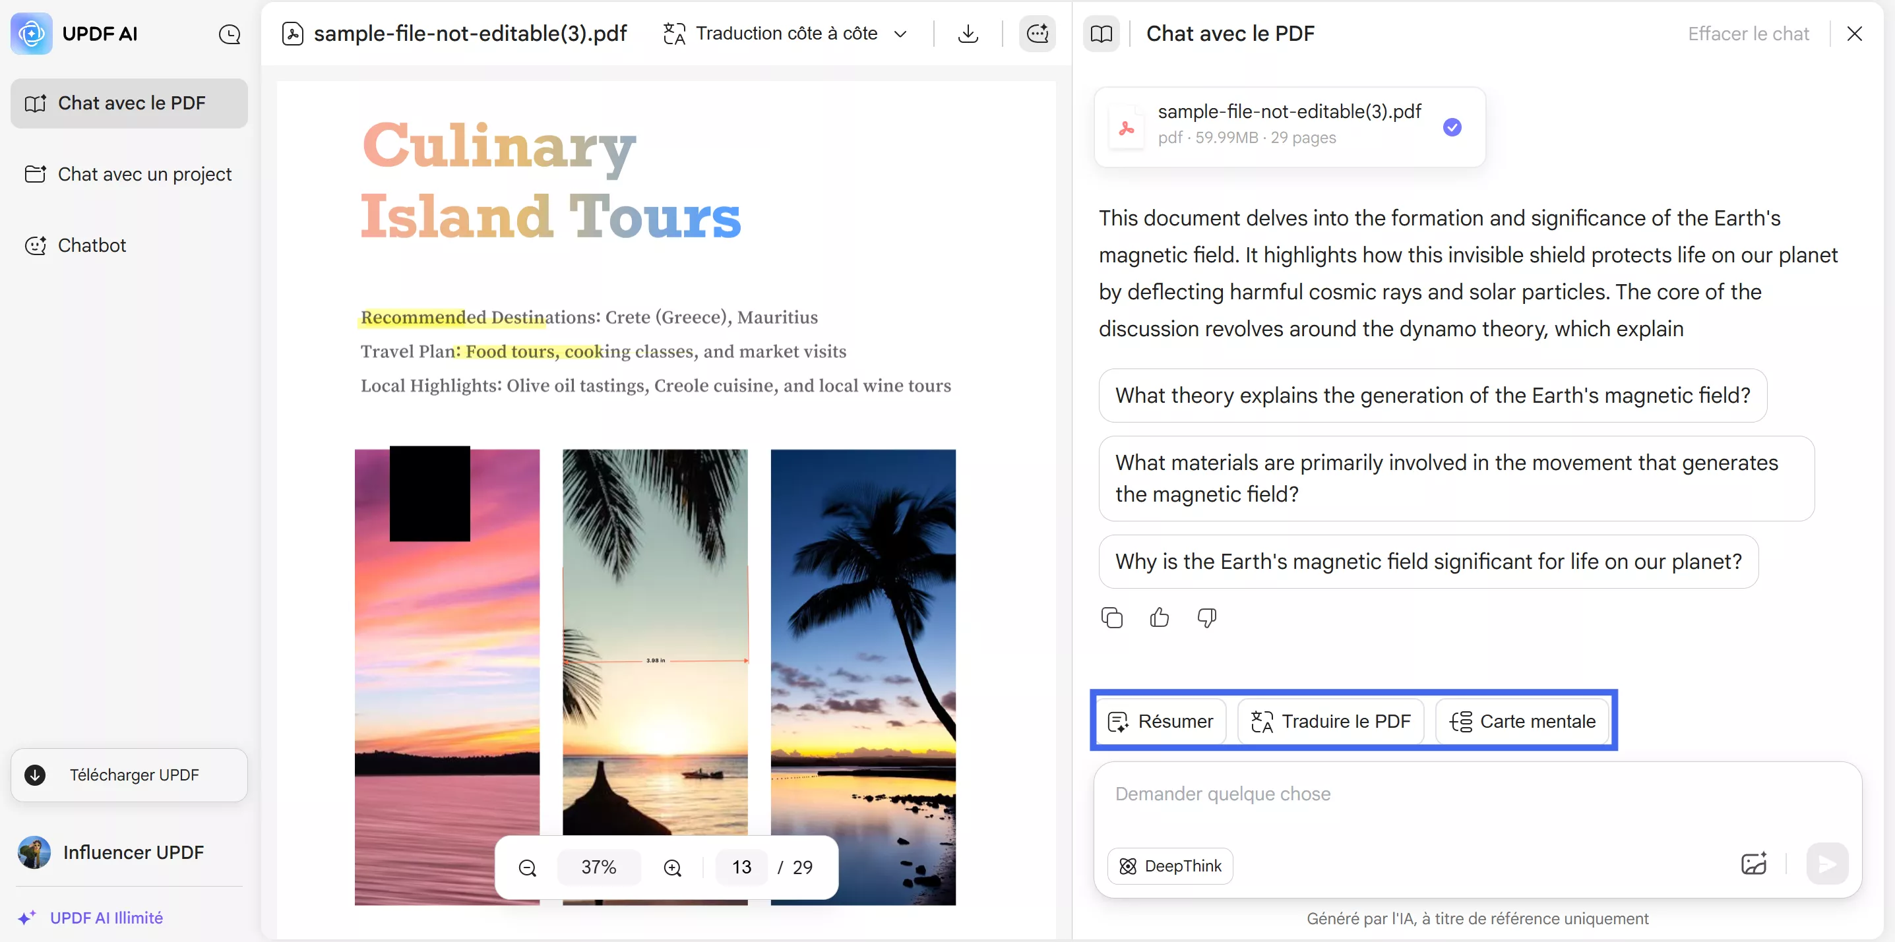Download the PDF via toolbar icon
1895x942 pixels.
pos(968,34)
